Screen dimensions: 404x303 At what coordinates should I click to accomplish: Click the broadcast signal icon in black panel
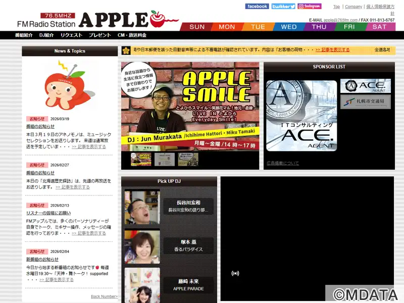[235, 273]
